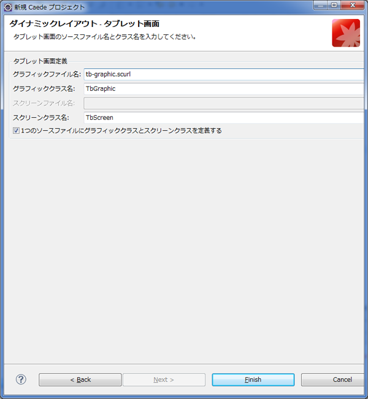Click the TbGraphic class name field

tap(224, 89)
